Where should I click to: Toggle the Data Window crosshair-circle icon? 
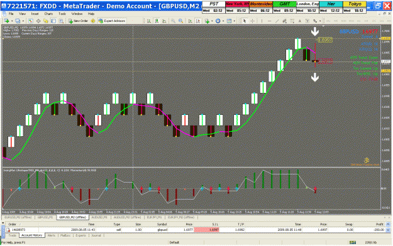click(x=38, y=21)
